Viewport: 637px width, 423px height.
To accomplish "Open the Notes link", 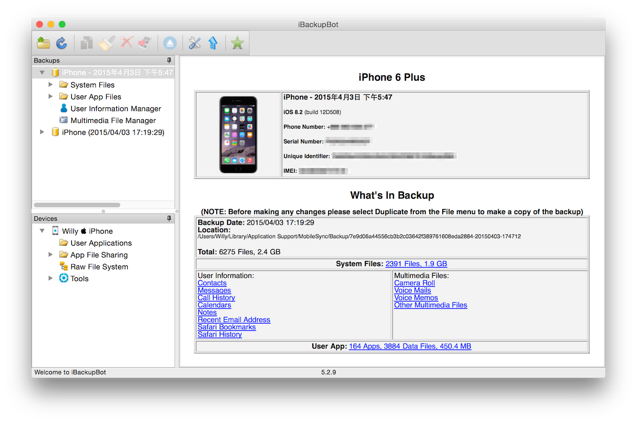I will (x=207, y=312).
